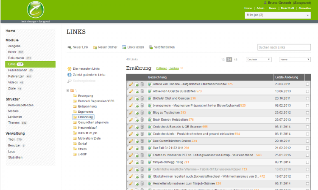
Task: Show 48 items per page
Action: [x=236, y=60]
